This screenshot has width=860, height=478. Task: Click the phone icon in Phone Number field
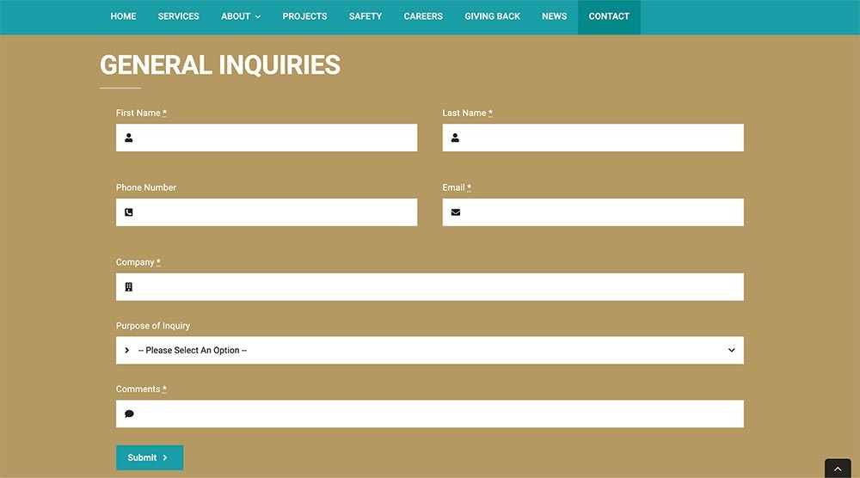pyautogui.click(x=129, y=212)
